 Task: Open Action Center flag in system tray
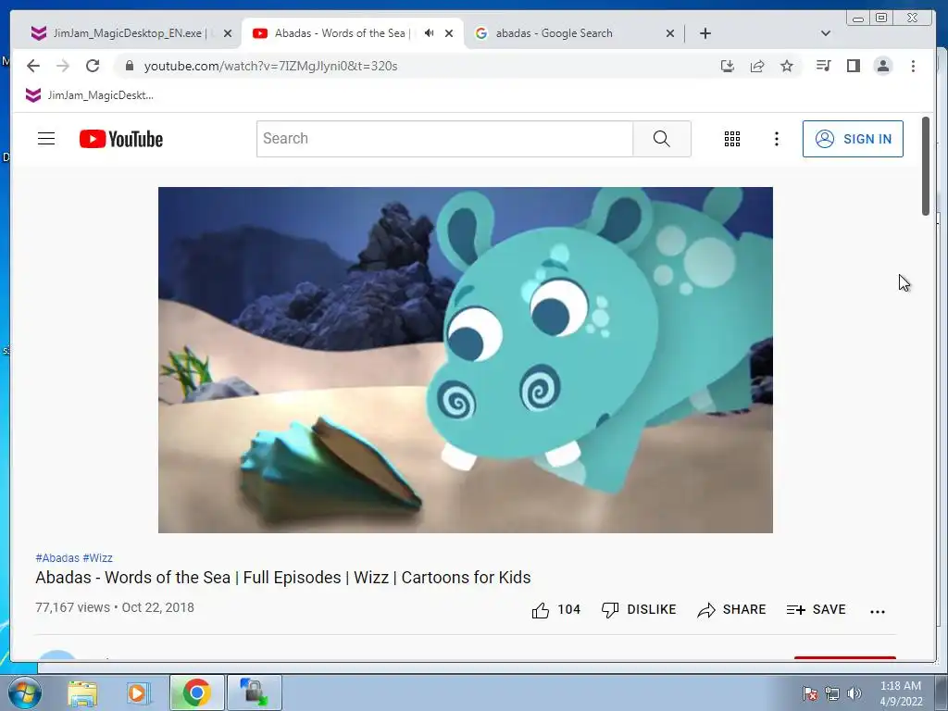(x=809, y=693)
